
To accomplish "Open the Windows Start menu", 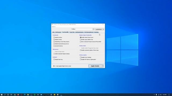I will click(x=2, y=95).
